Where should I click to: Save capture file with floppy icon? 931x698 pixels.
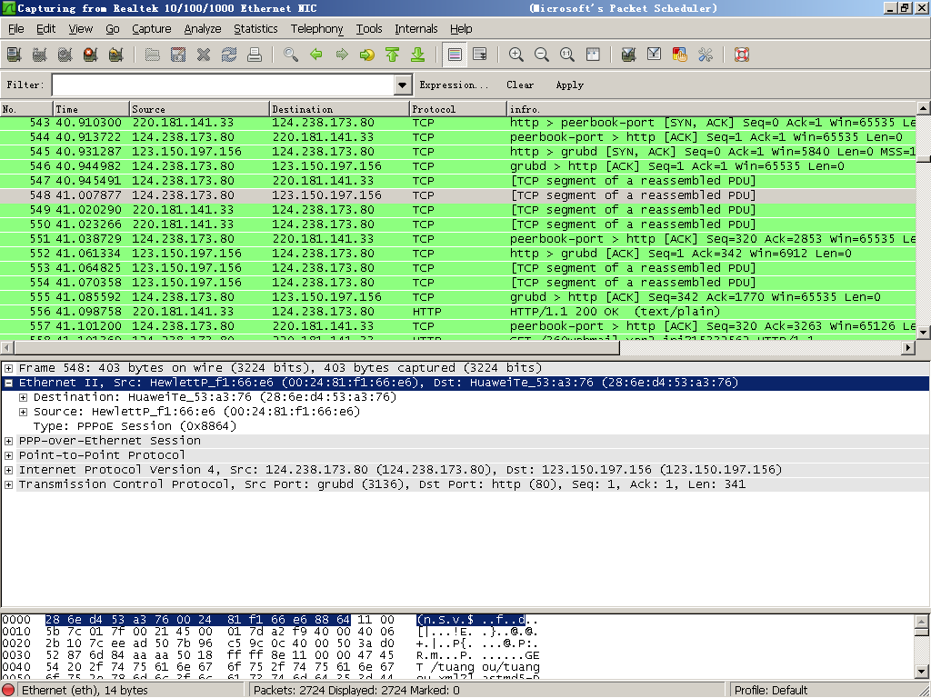(178, 55)
